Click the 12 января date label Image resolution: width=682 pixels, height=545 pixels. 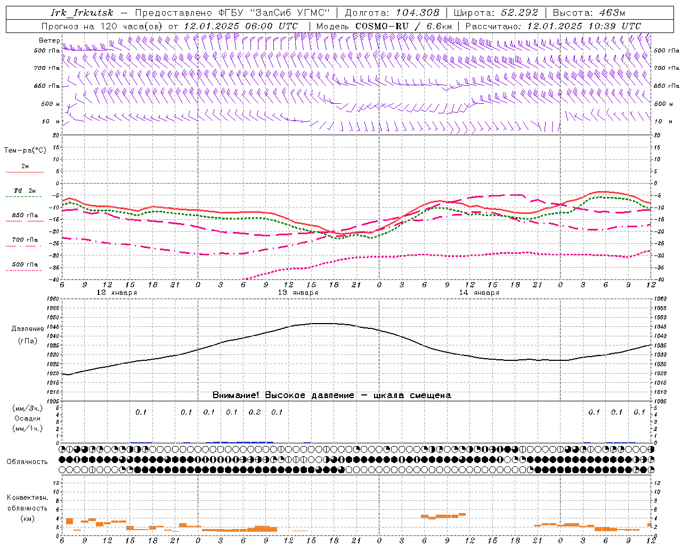[117, 293]
